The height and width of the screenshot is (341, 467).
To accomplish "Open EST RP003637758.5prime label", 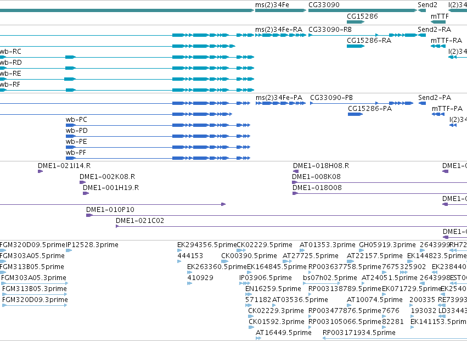I will click(x=345, y=267).
